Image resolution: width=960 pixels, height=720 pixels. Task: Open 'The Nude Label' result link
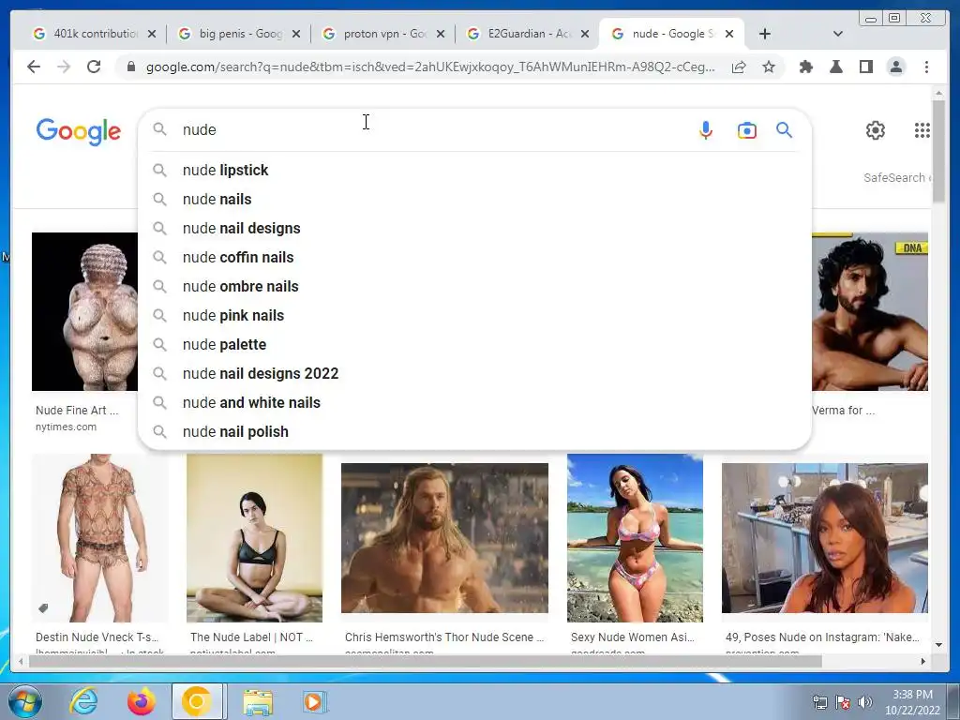(251, 637)
